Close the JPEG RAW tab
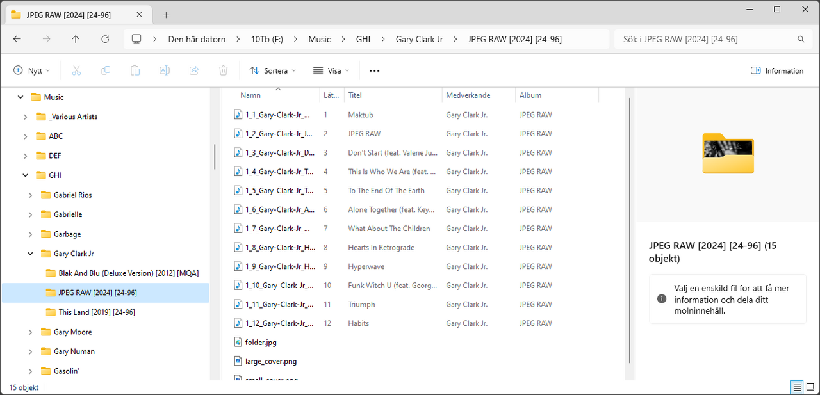The width and height of the screenshot is (820, 395). coord(138,15)
